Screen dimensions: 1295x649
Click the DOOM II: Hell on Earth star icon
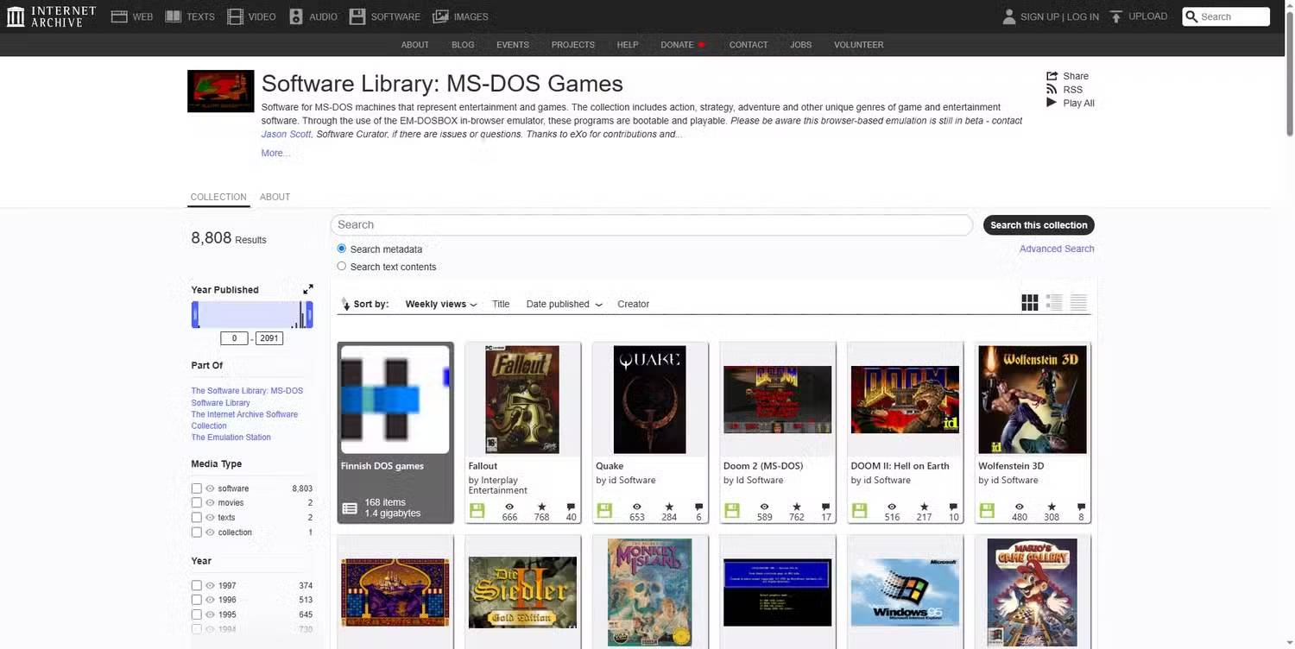point(925,507)
